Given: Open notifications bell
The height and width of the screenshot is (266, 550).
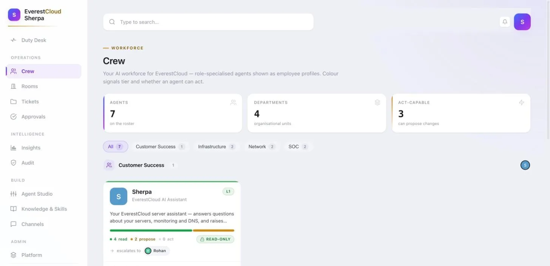Looking at the screenshot, I should (x=505, y=22).
